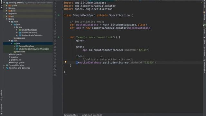Collapse the mocking project root node
The height and width of the screenshot is (116, 206).
(x=4, y=3)
